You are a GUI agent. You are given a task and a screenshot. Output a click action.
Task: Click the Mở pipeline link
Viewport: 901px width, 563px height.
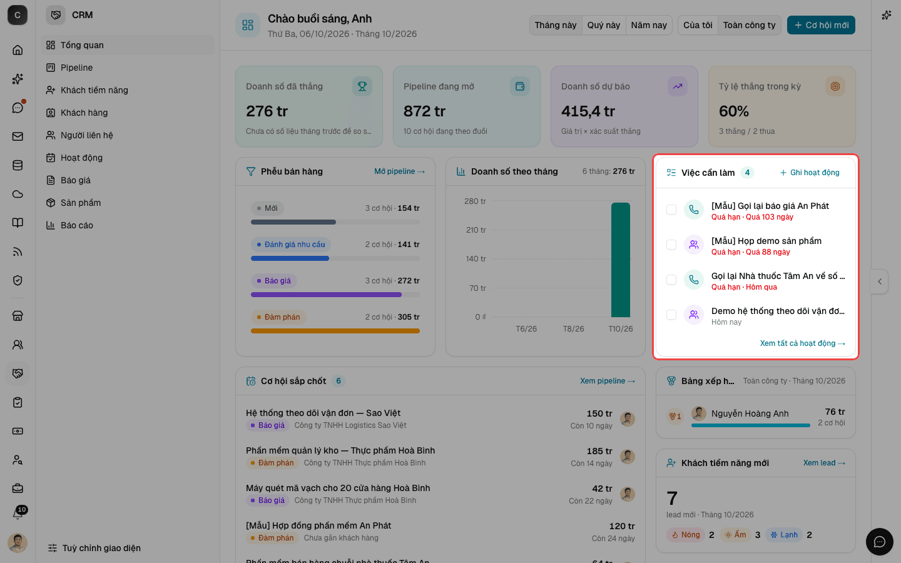399,171
